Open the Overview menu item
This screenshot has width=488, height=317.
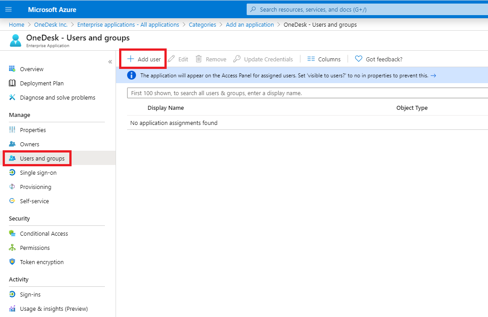click(32, 69)
